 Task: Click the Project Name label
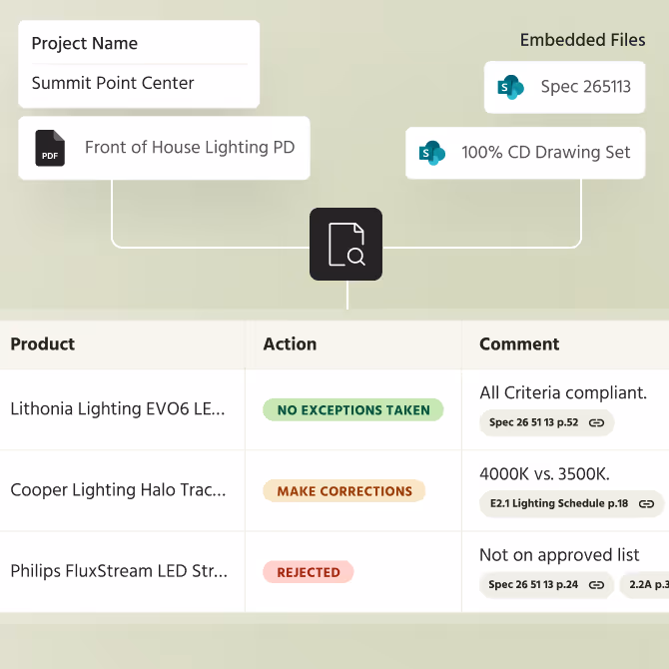pos(85,44)
